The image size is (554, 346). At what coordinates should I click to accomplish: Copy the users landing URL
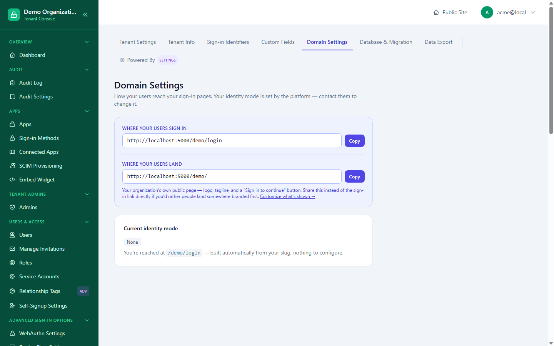(x=354, y=176)
